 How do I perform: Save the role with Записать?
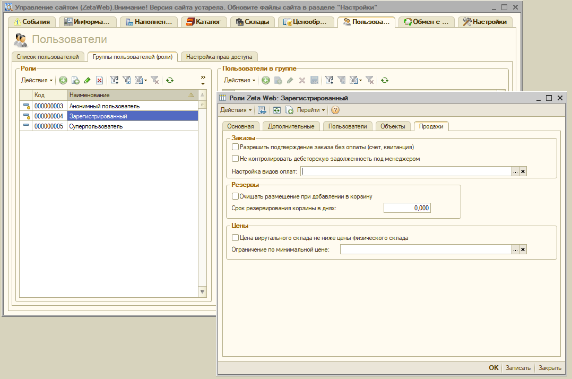(x=518, y=368)
